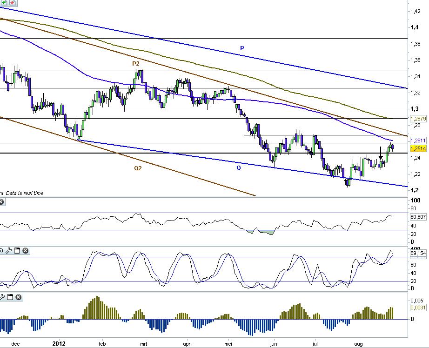
Task: Select the brown trendline label Q2
Action: (138, 168)
